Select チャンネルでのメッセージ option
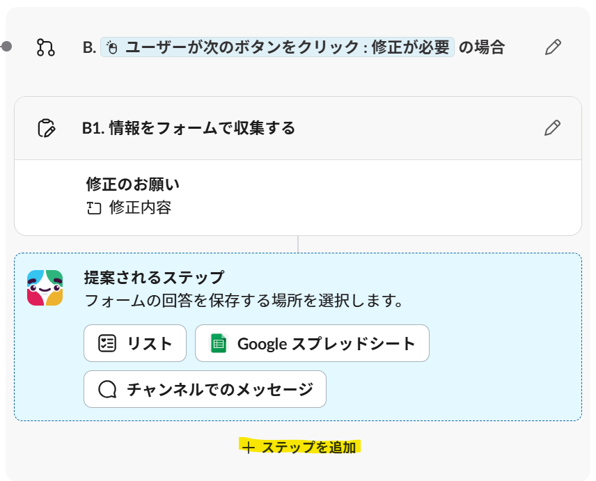 pyautogui.click(x=205, y=389)
